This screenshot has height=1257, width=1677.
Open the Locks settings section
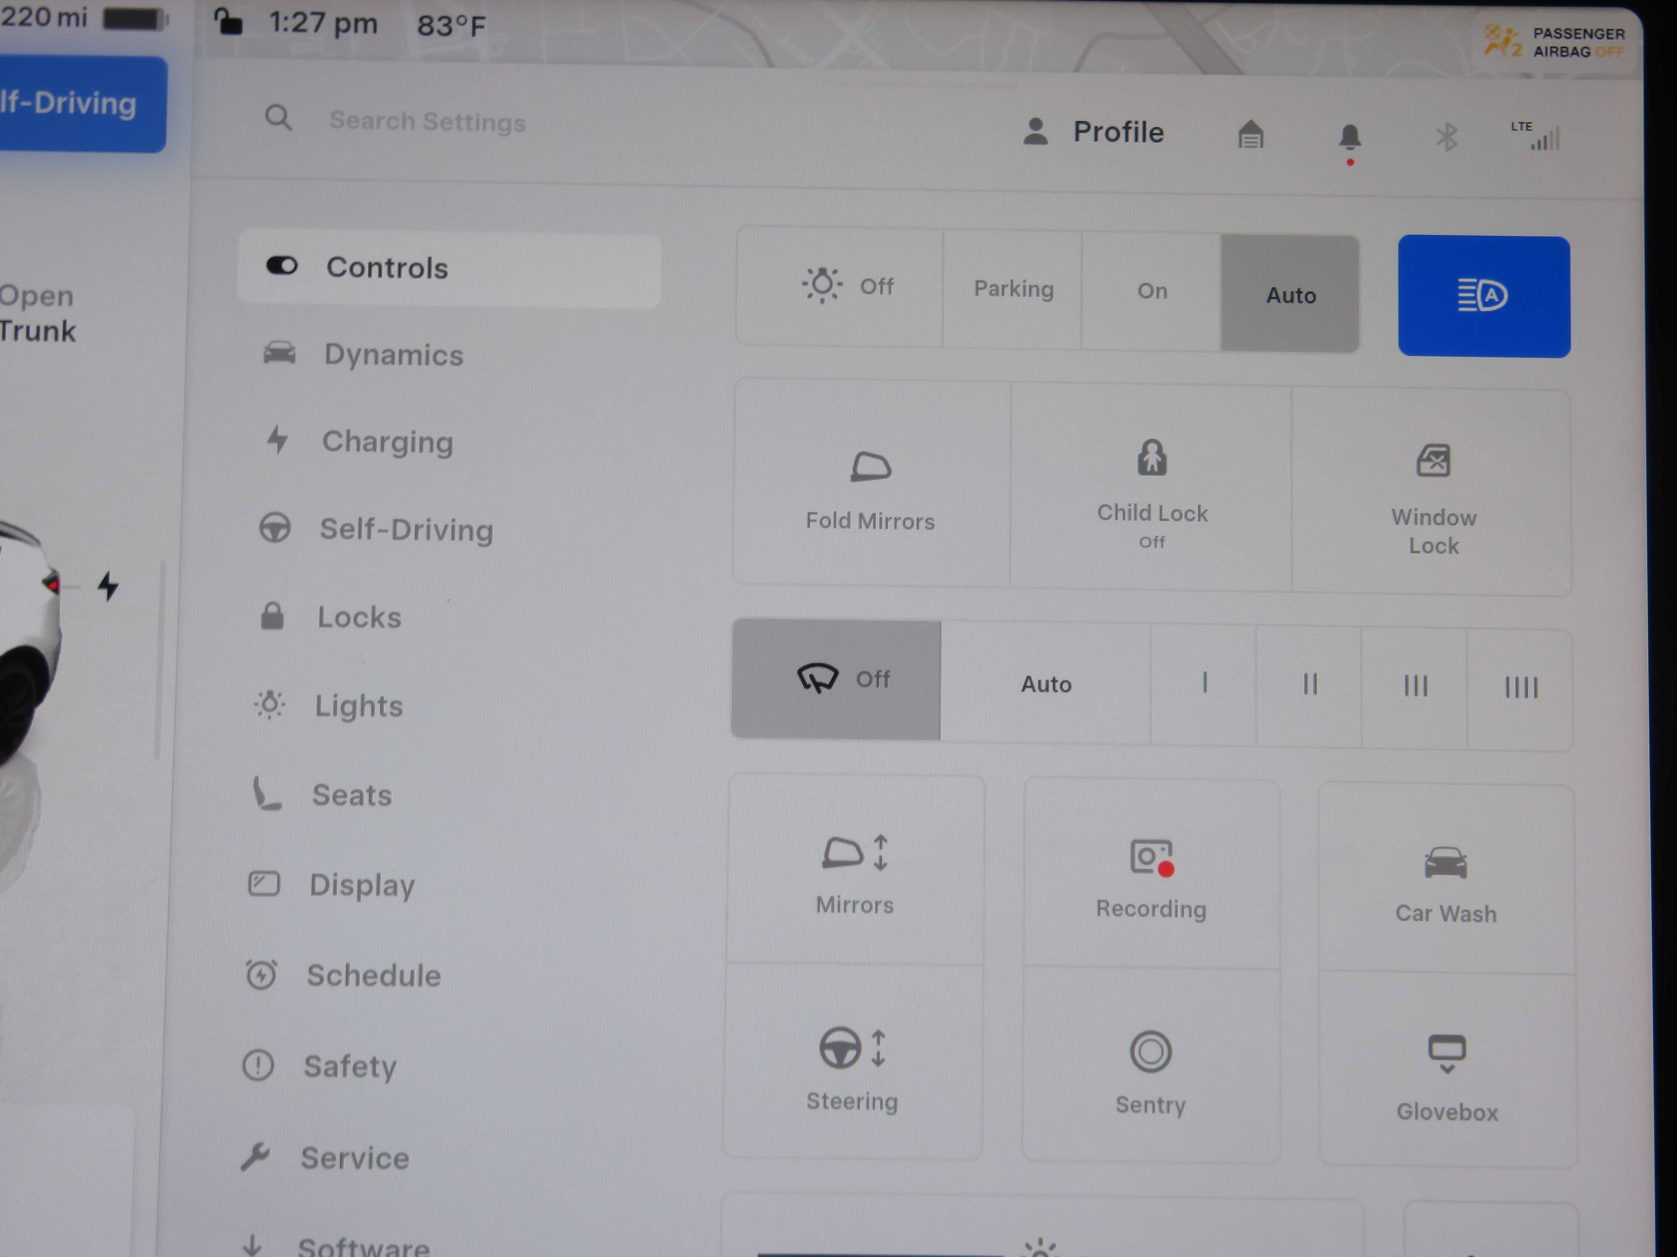tap(331, 617)
